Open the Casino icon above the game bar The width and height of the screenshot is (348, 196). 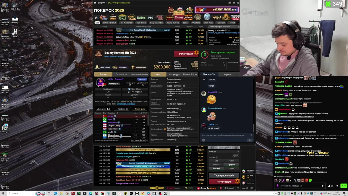170,10
